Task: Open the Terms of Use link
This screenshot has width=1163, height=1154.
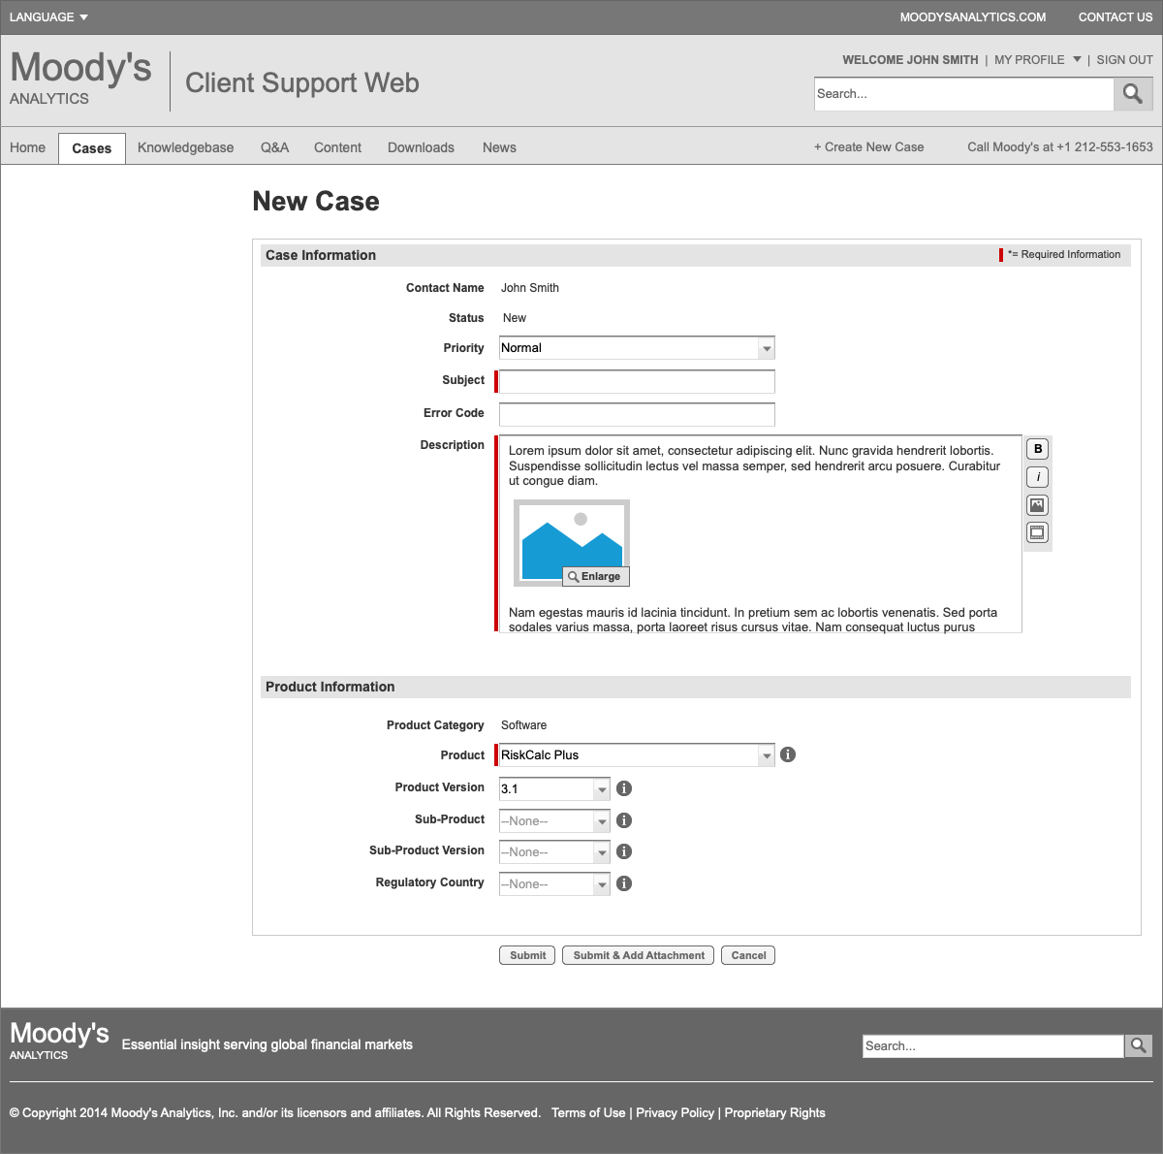Action: 588,1112
